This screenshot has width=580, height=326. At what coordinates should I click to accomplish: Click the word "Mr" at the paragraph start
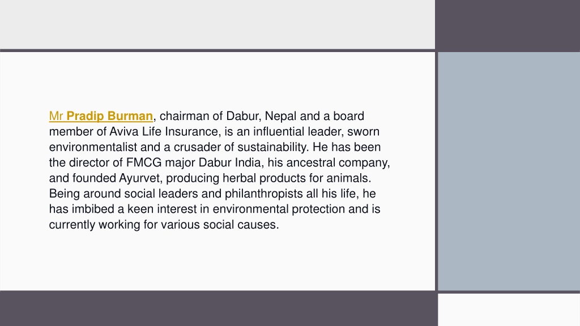click(x=56, y=116)
